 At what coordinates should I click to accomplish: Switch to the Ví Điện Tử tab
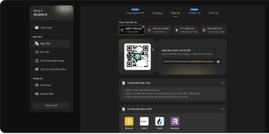194,13
